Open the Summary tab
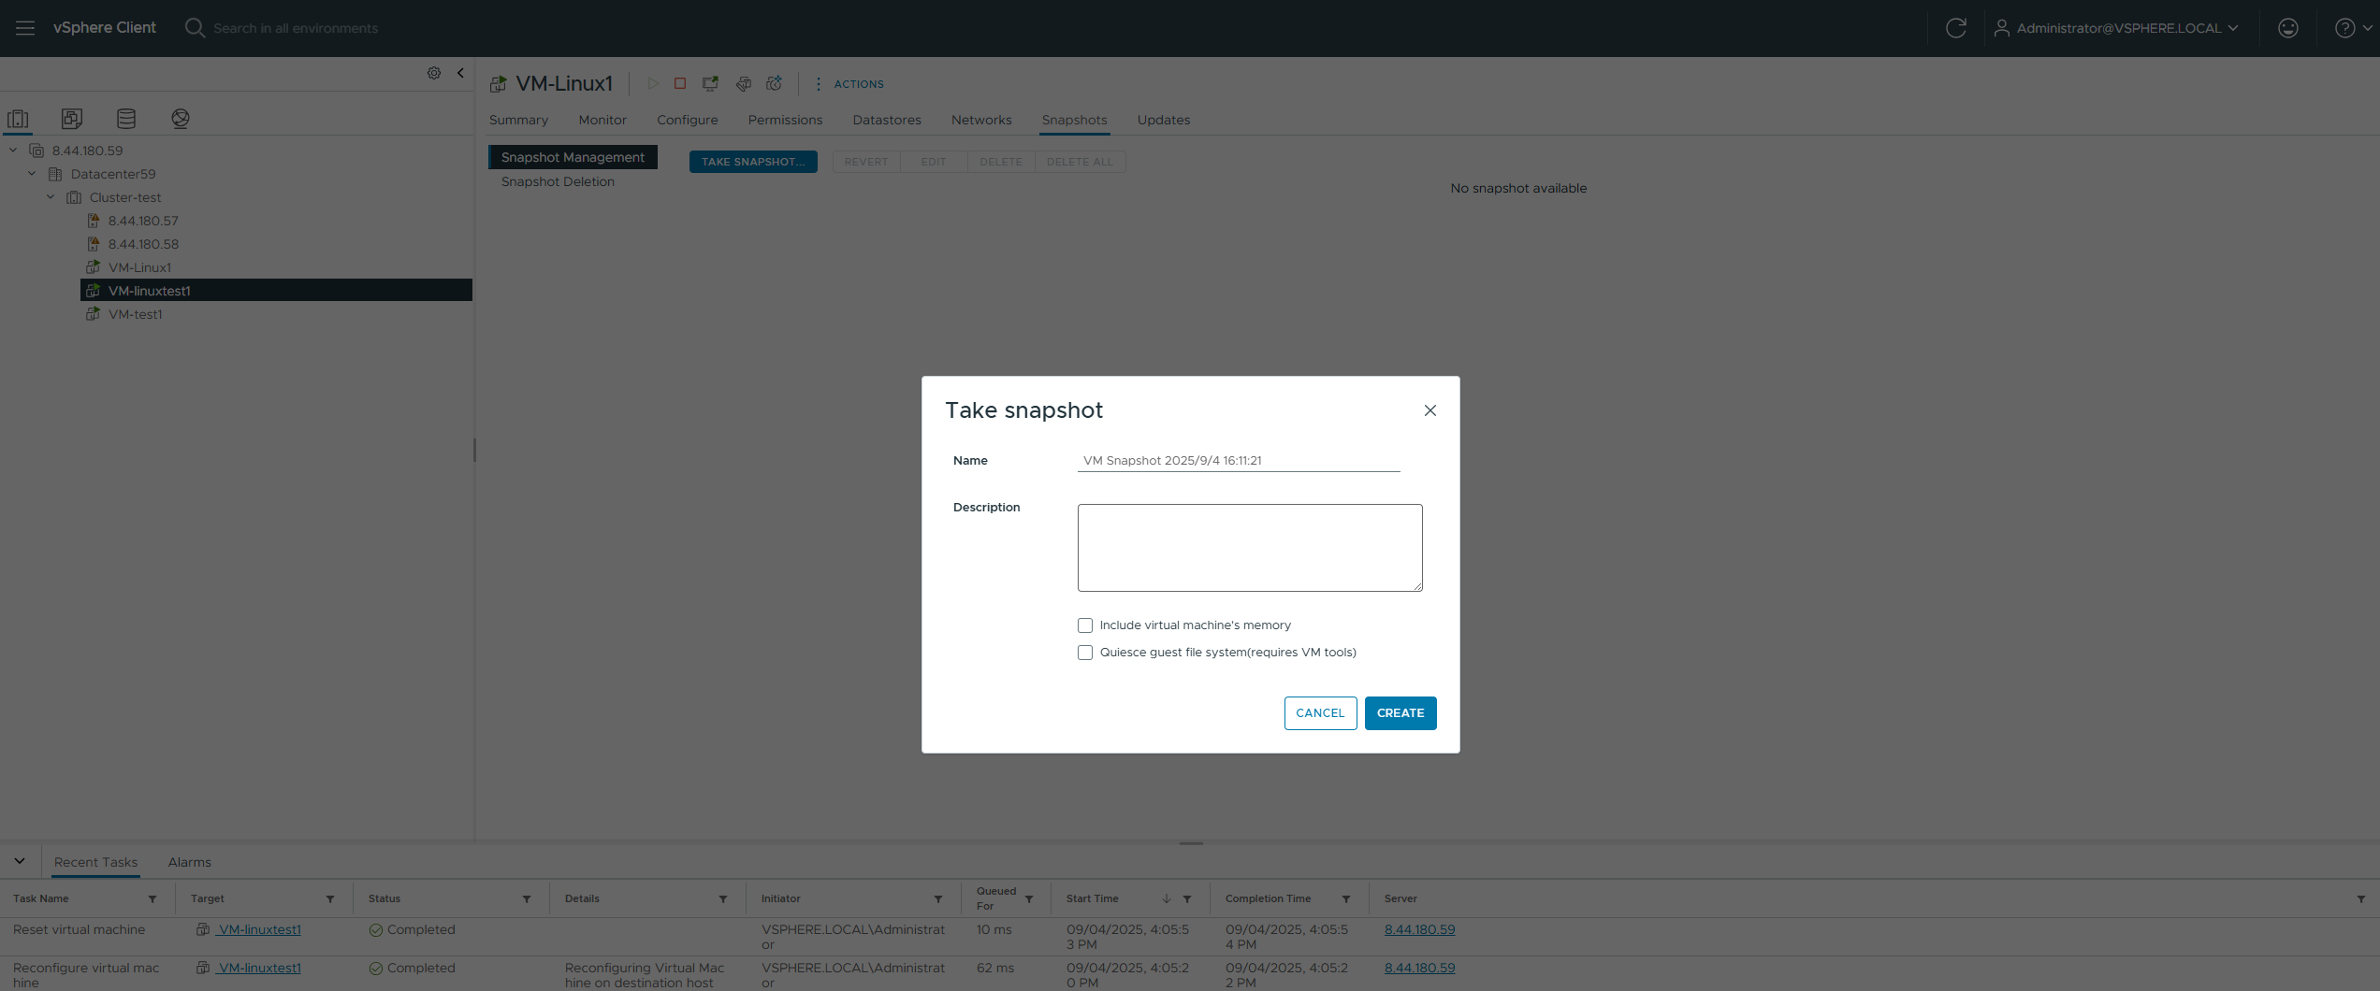The height and width of the screenshot is (991, 2380). pos(518,120)
